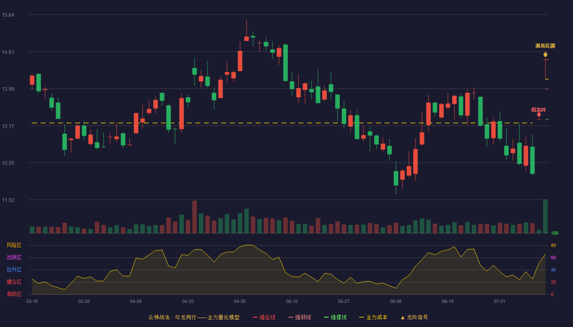Select the 出货区 zone label

[14, 258]
